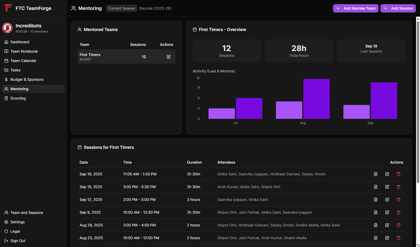Open notes for the Sep 19 session
The width and height of the screenshot is (420, 247).
376,174
